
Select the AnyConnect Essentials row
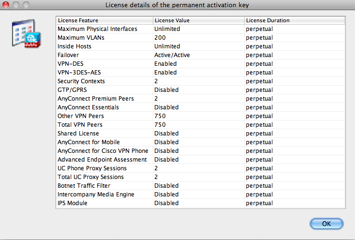point(201,107)
